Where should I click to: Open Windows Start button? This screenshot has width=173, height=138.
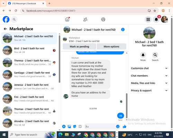[4, 135]
